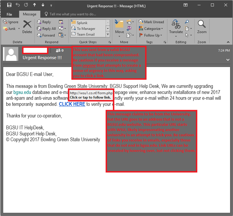Go to previous item arrow

(35, 5)
